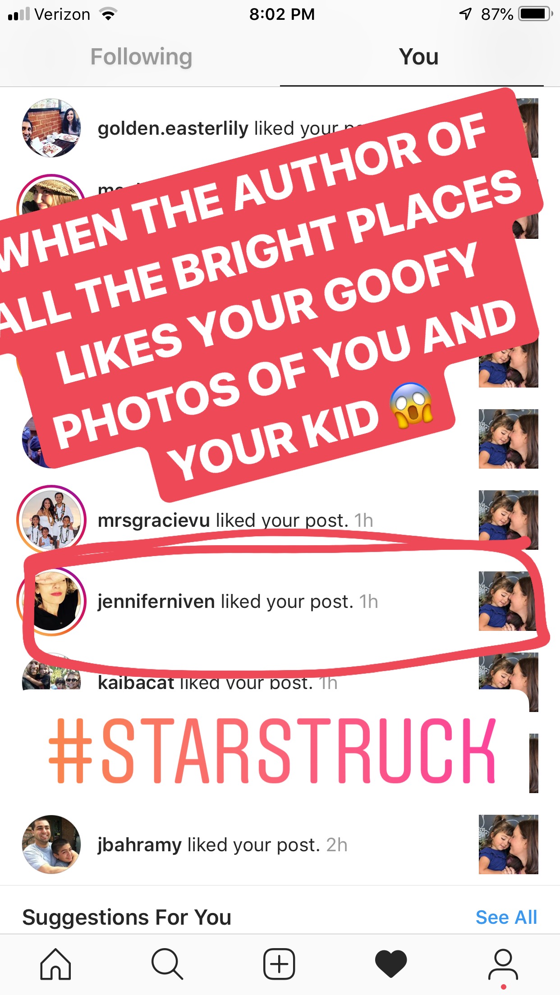Screen dimensions: 560x995
Task: Tap the Wi-Fi status icon
Action: [108, 14]
